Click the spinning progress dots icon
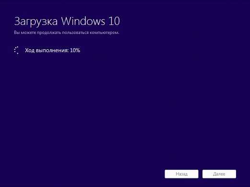Screen dimensions: 250x187 [x=16, y=50]
